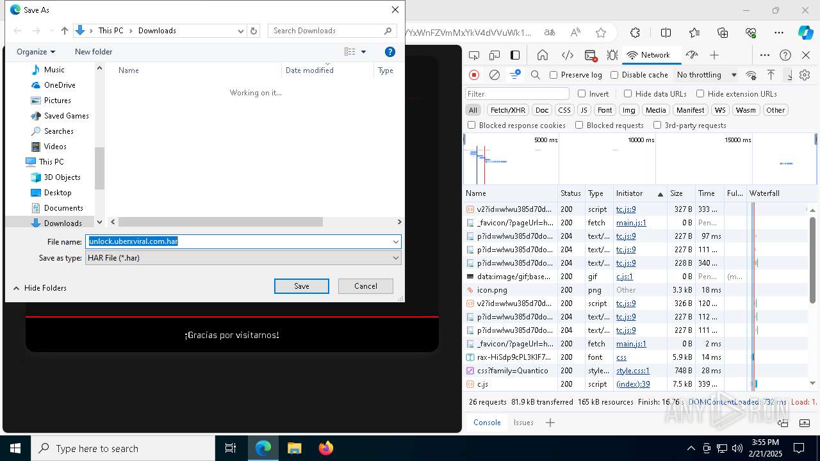Click Cancel in Save As dialog
820x461 pixels.
click(366, 286)
